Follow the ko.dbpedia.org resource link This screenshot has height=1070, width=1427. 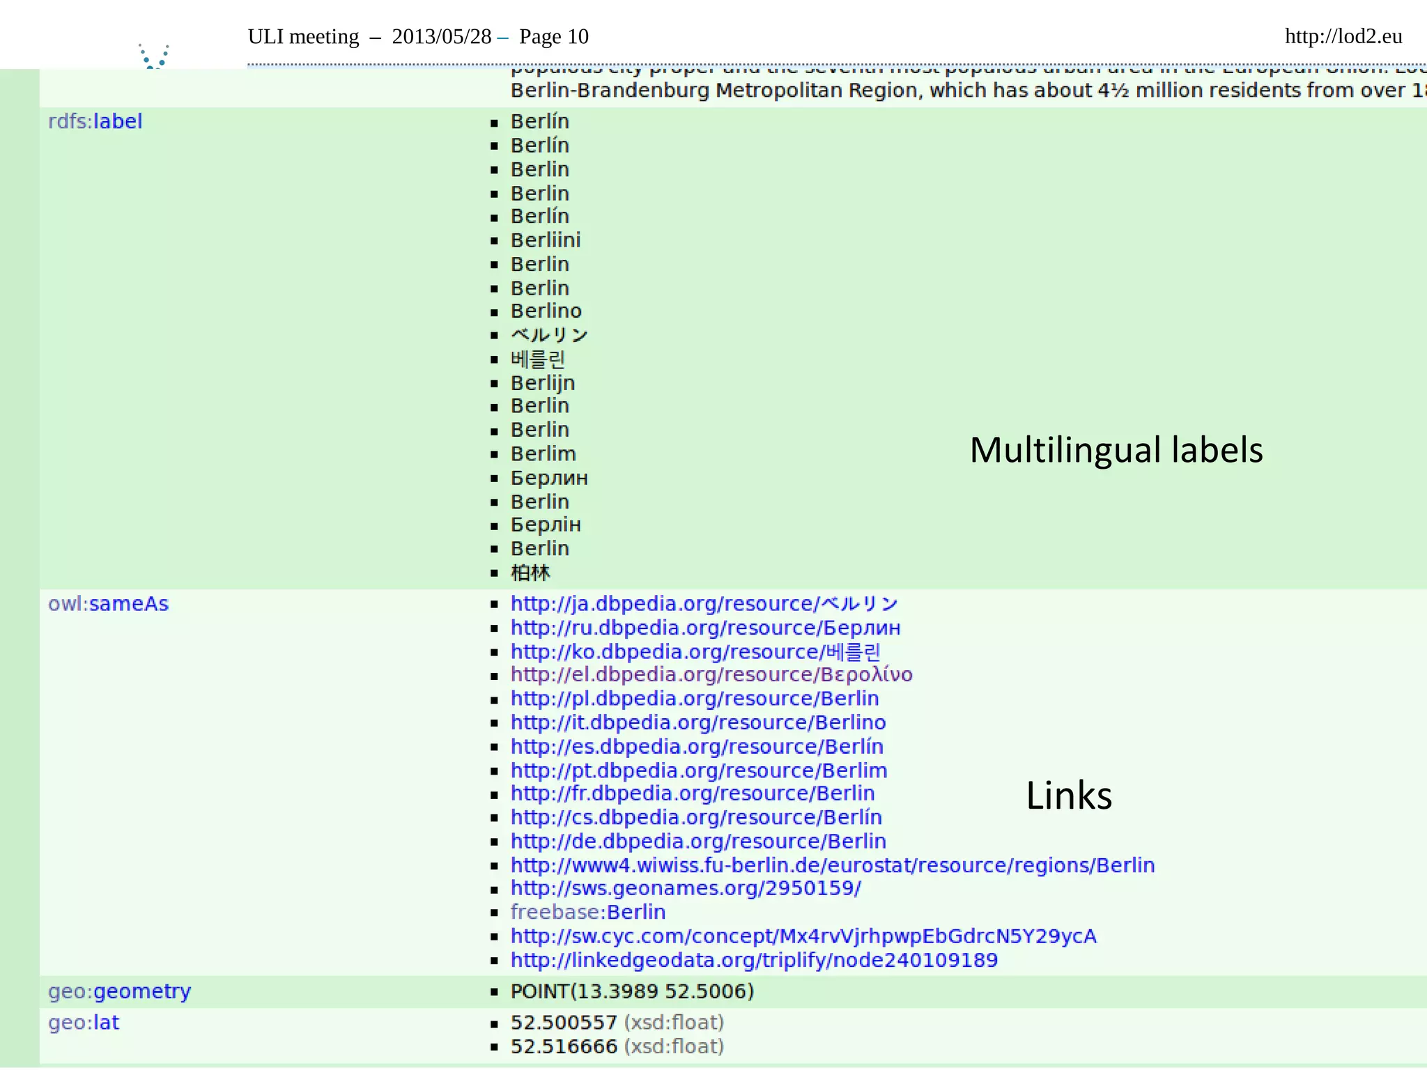696,652
